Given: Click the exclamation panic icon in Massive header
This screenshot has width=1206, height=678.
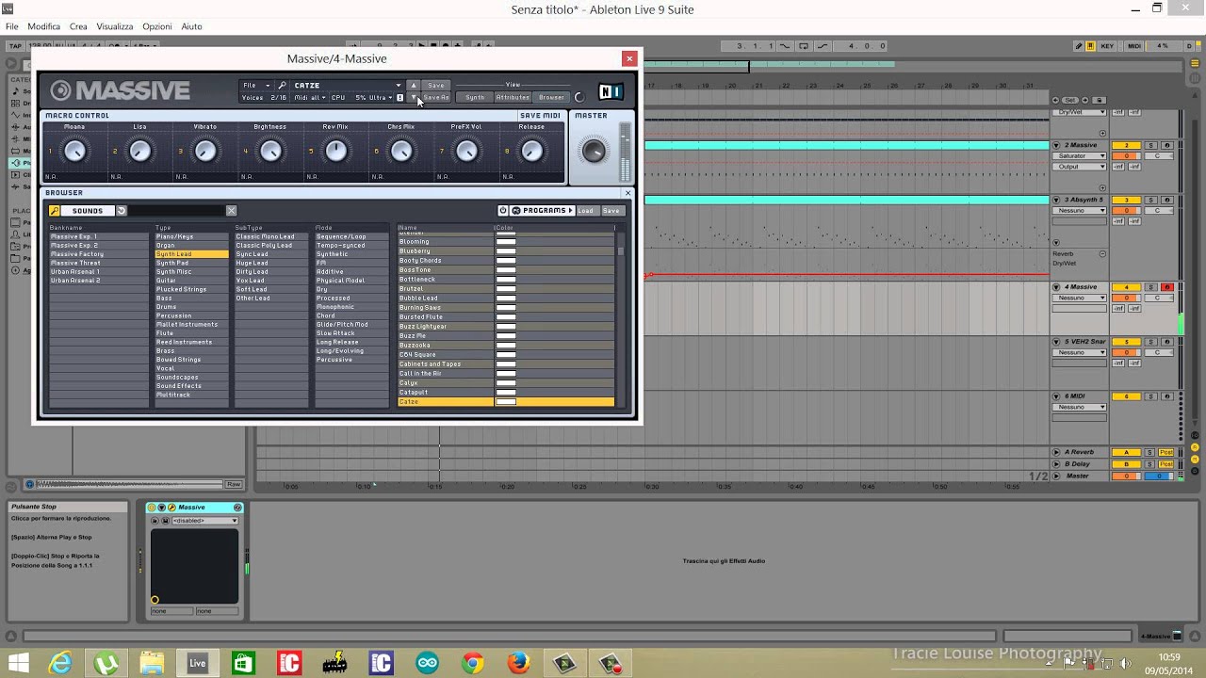Looking at the screenshot, I should 399,97.
